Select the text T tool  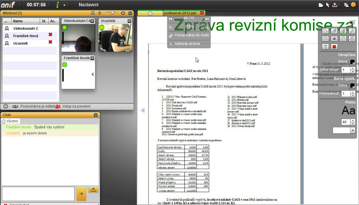[325, 46]
